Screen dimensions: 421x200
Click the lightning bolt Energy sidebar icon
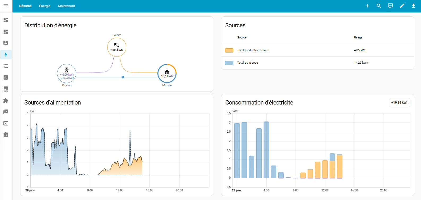click(x=6, y=55)
